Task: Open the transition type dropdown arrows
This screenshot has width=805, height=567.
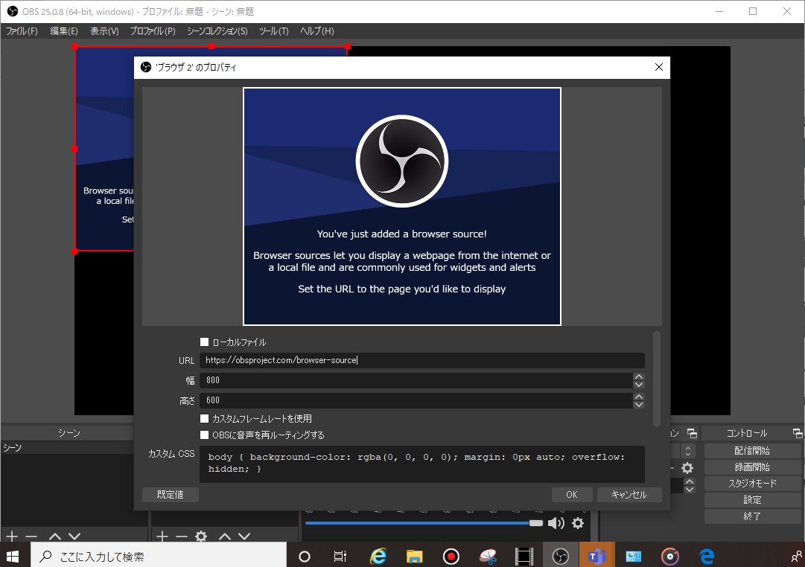Action: click(688, 451)
